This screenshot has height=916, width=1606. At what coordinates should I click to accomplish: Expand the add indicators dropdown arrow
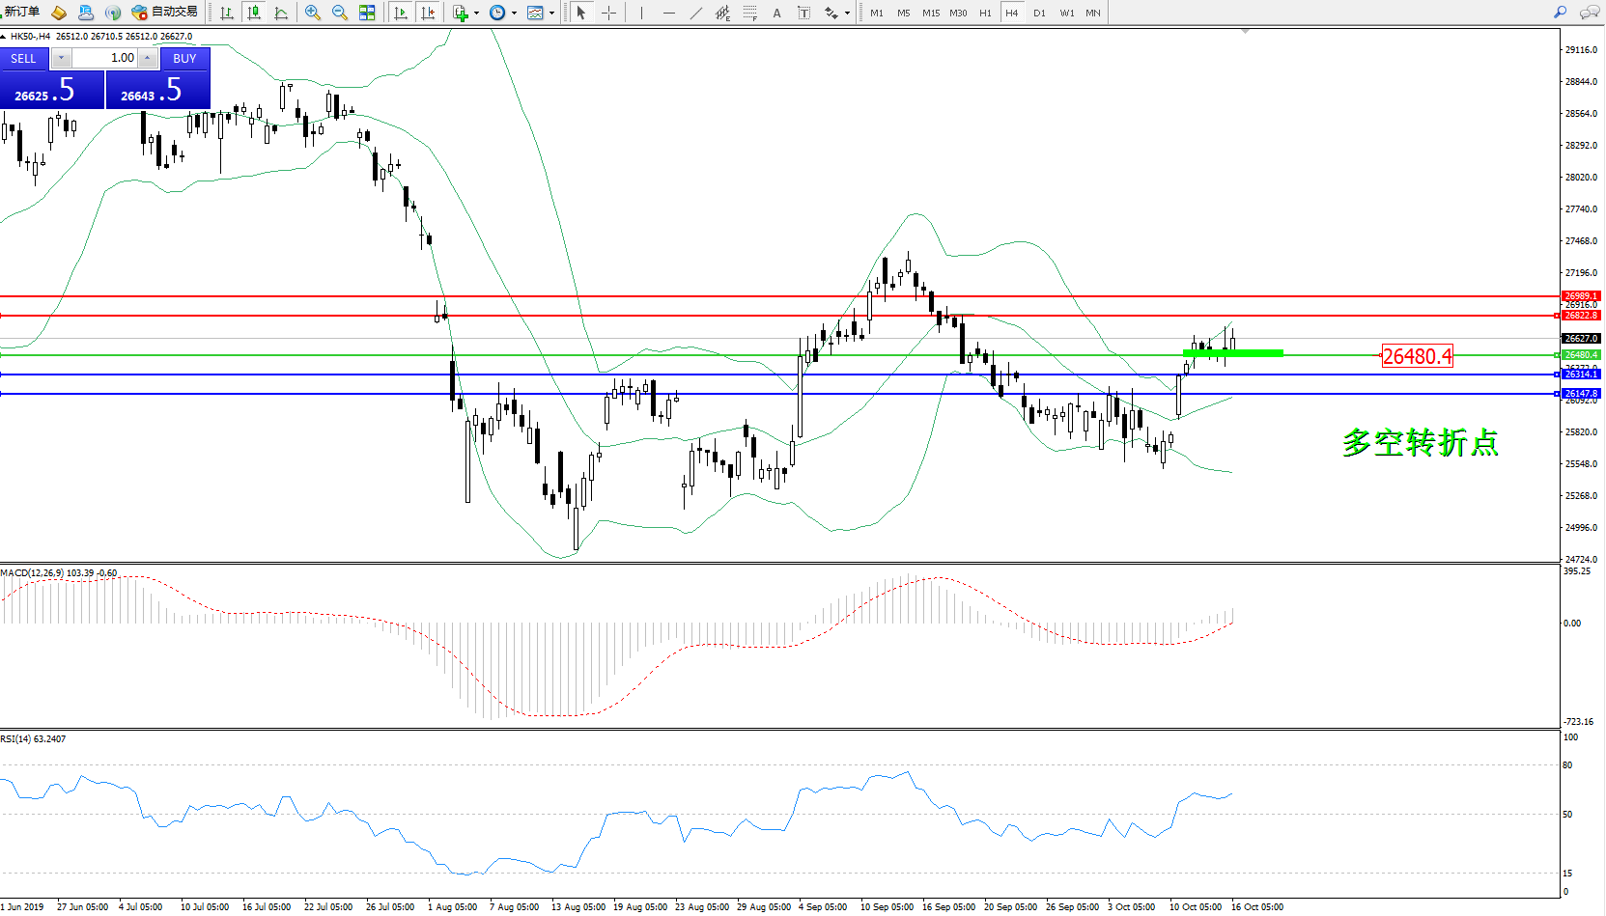click(x=476, y=14)
